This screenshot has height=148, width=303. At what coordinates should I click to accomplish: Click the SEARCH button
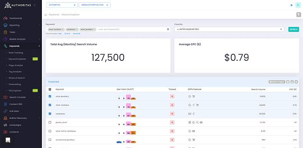click(293, 29)
